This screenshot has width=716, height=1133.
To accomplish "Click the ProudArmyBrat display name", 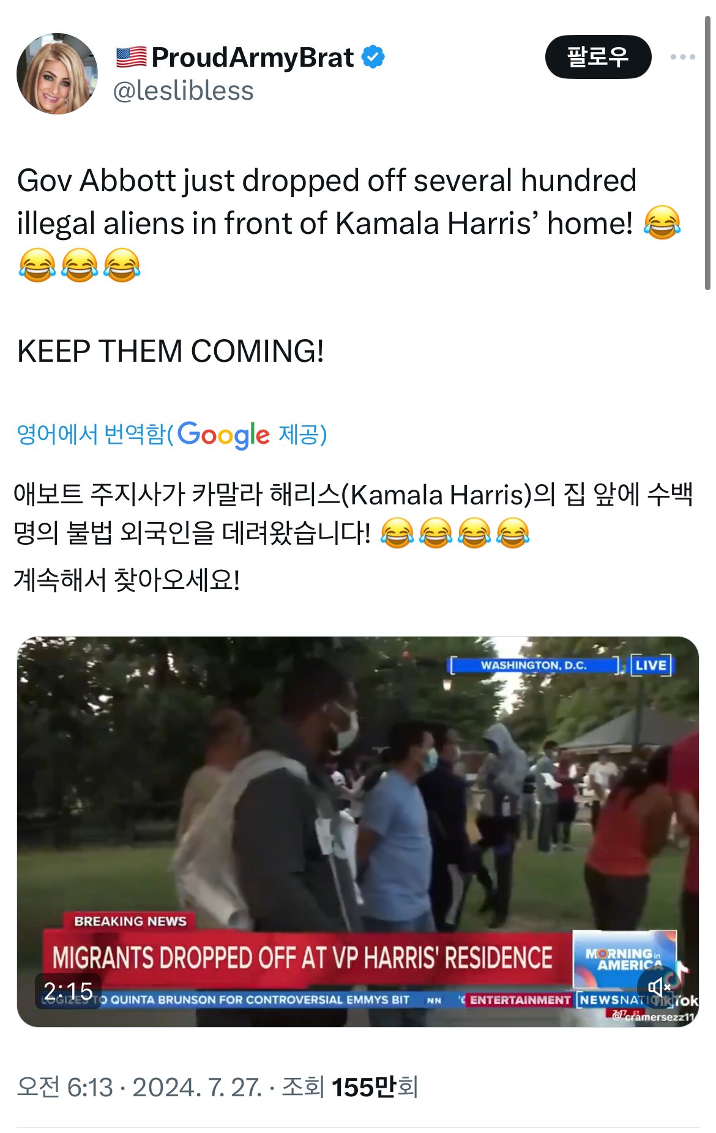I will pyautogui.click(x=252, y=58).
